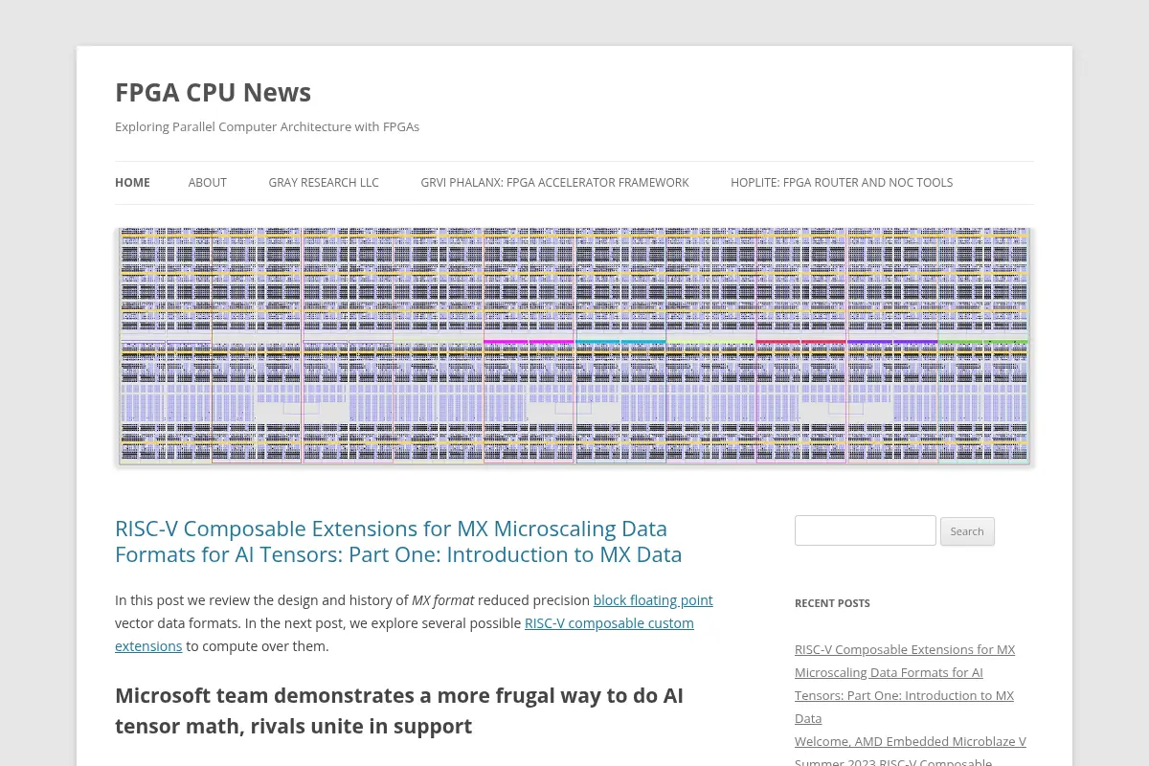1149x766 pixels.
Task: Open HOPLITE: FPGA ROUTER AND NOC TOOLS
Action: 842,182
